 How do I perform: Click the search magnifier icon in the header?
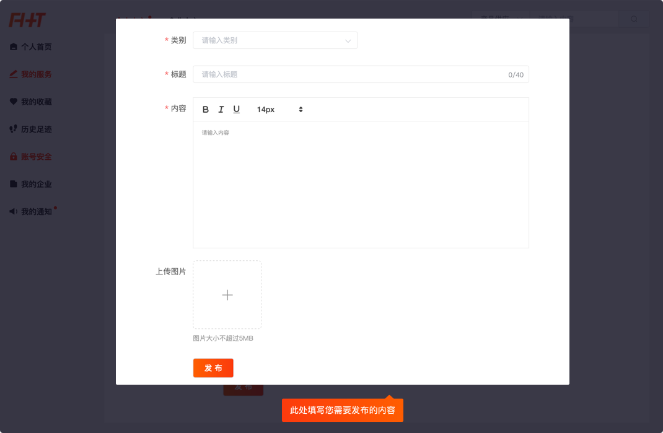tap(634, 19)
